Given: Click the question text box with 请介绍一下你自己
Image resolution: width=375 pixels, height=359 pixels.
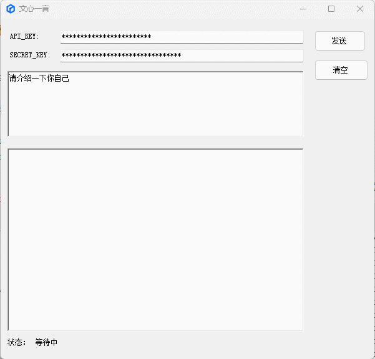Looking at the screenshot, I should click(155, 104).
